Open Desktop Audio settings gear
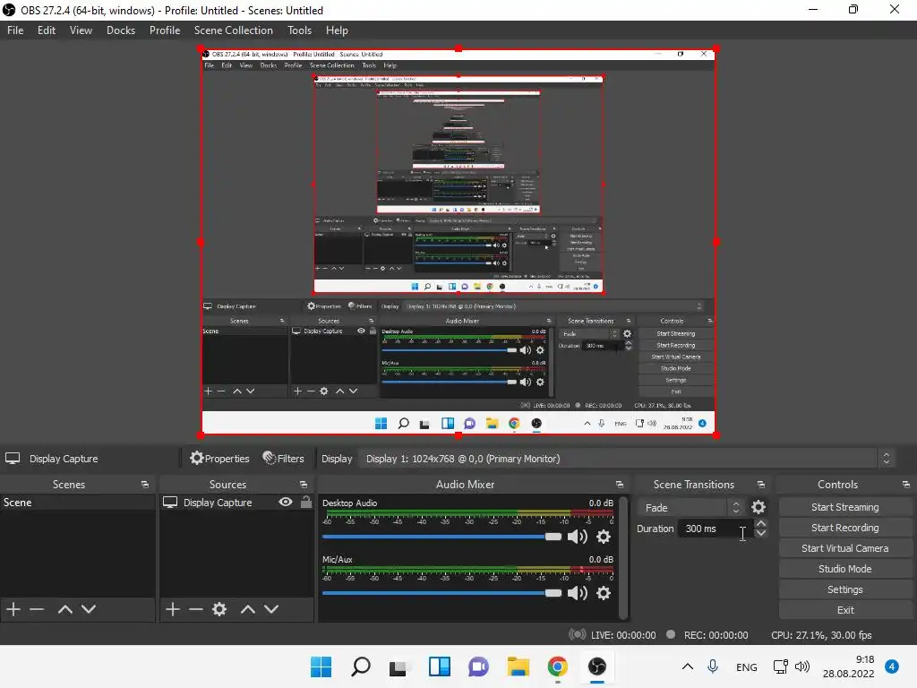Image resolution: width=917 pixels, height=688 pixels. click(x=604, y=537)
